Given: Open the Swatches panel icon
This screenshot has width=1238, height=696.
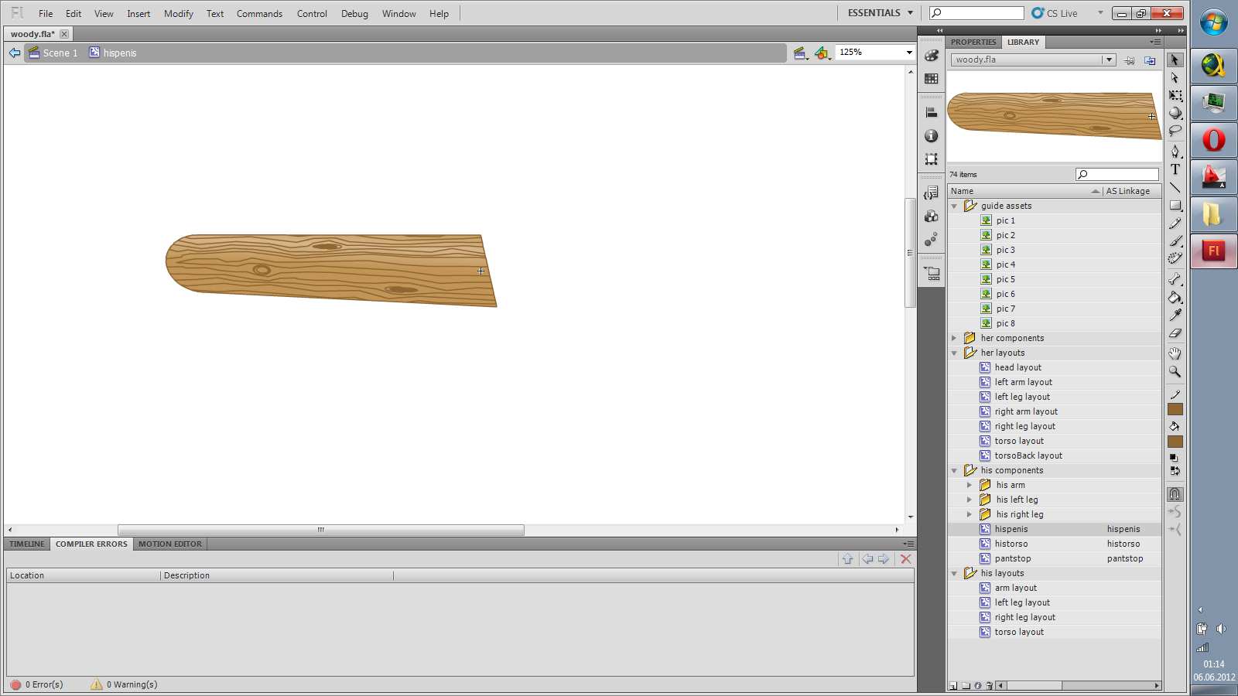Looking at the screenshot, I should pos(932,79).
